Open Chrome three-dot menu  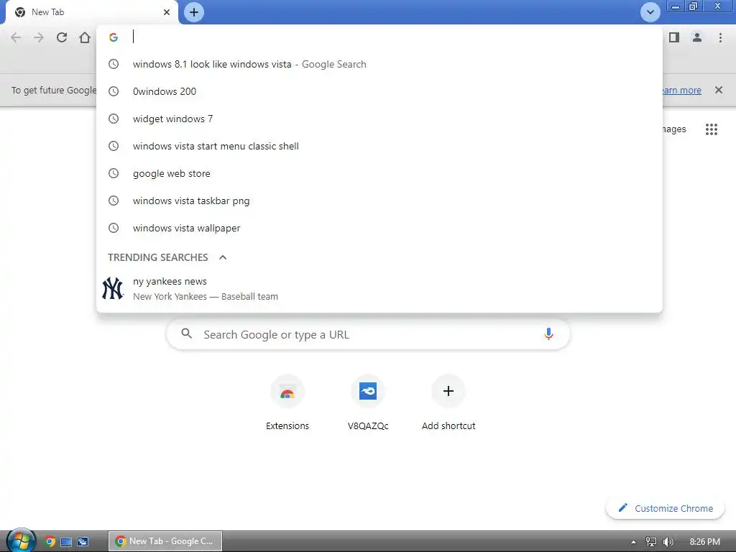[x=720, y=37]
